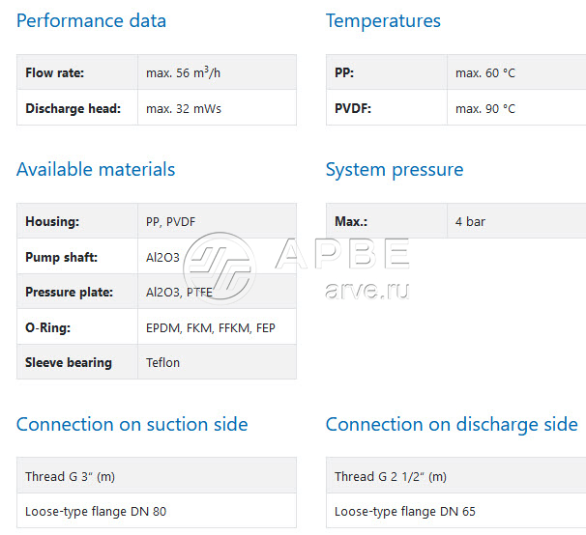Click the PVDF temperature row label

click(353, 108)
